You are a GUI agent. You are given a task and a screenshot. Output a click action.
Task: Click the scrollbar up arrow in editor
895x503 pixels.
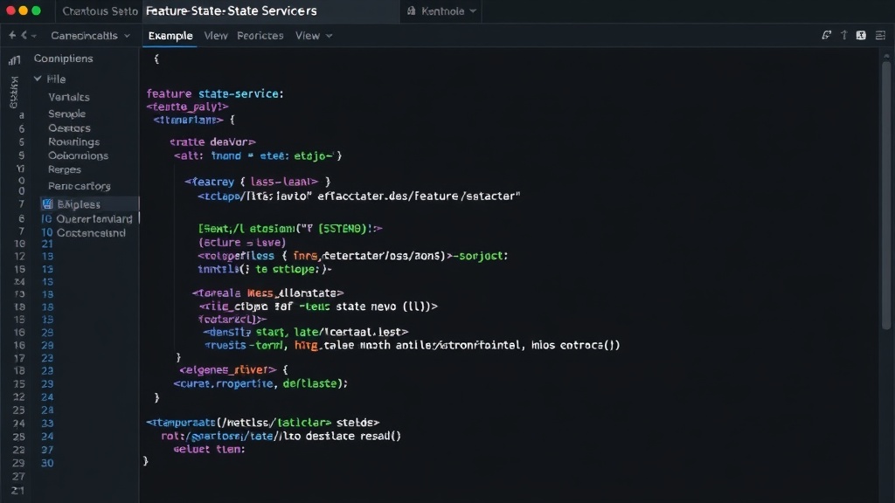pyautogui.click(x=886, y=56)
